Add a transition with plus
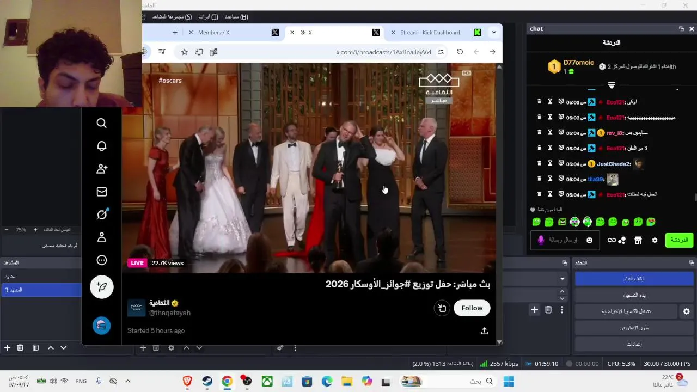 click(535, 310)
